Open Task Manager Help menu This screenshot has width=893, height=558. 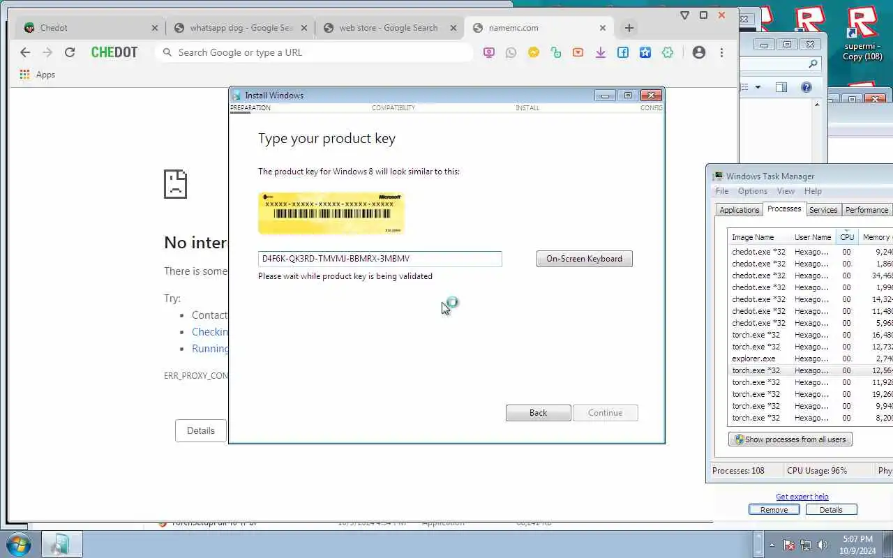tap(813, 191)
